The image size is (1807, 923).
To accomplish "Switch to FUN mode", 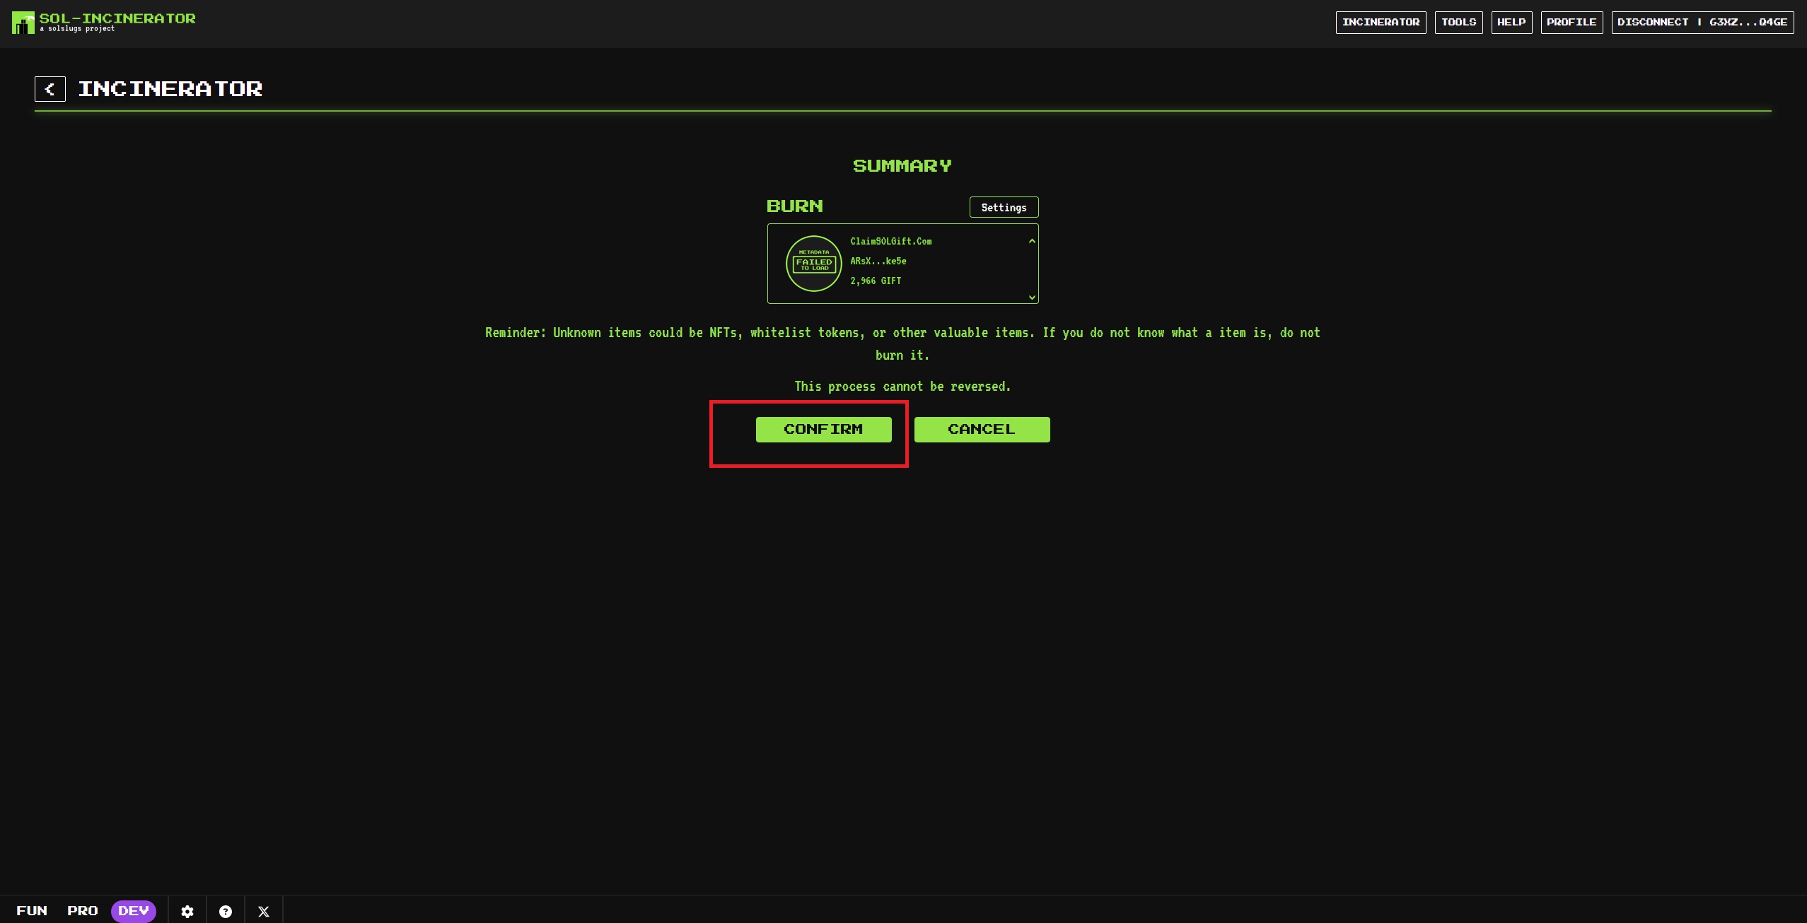I will [x=32, y=910].
